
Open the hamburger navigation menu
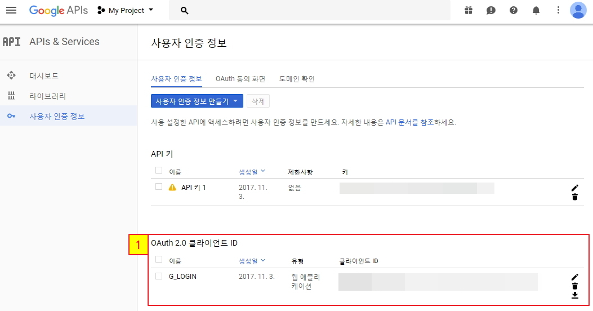[11, 10]
